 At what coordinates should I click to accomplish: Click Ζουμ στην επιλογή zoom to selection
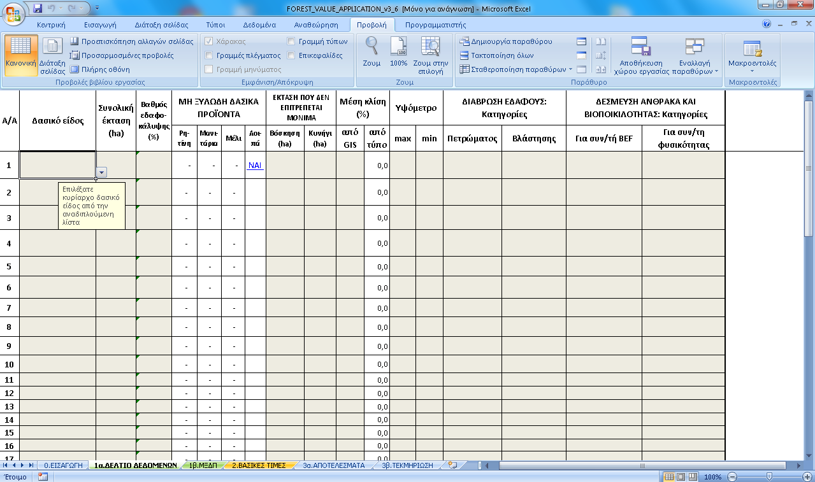431,55
